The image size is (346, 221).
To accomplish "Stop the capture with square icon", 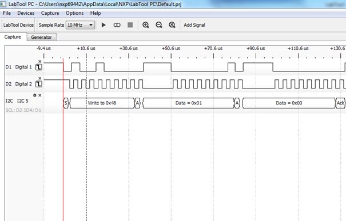I will tap(130, 25).
